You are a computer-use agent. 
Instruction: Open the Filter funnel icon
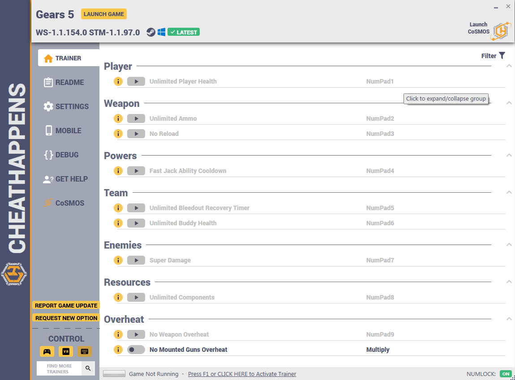pos(502,56)
